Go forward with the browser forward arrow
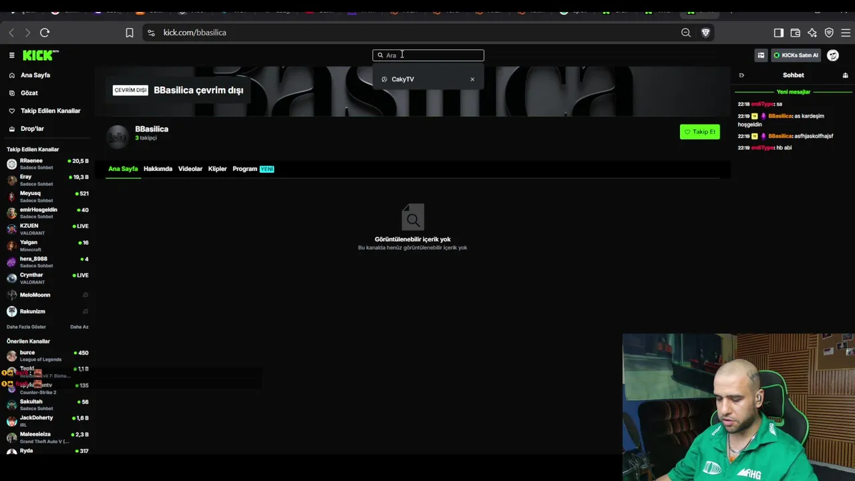The height and width of the screenshot is (481, 855). coord(27,33)
